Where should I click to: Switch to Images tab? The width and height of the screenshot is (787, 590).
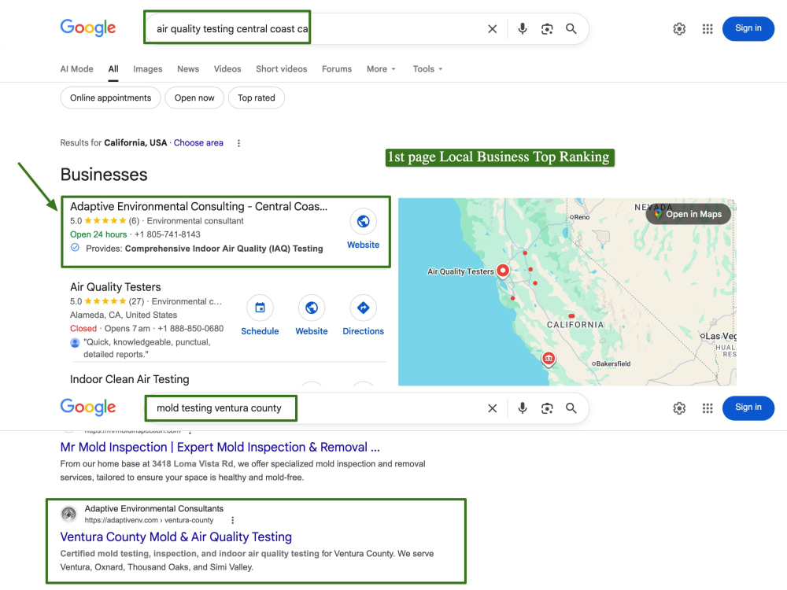pyautogui.click(x=148, y=68)
